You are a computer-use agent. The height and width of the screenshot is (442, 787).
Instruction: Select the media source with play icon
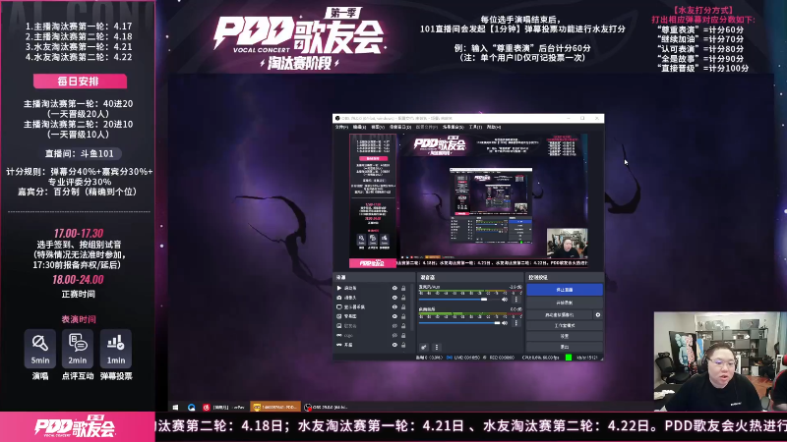point(339,288)
